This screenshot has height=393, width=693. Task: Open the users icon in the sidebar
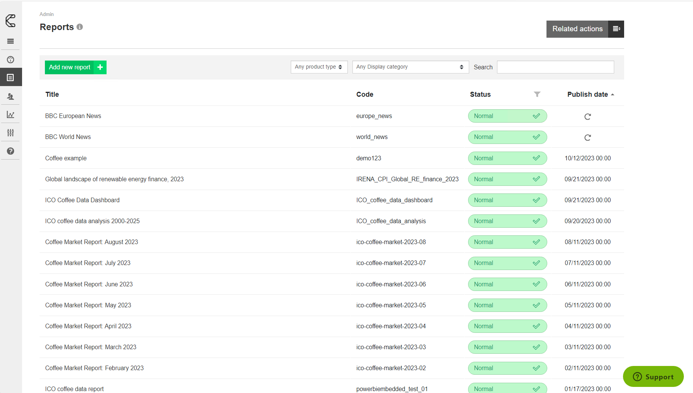pyautogui.click(x=11, y=97)
